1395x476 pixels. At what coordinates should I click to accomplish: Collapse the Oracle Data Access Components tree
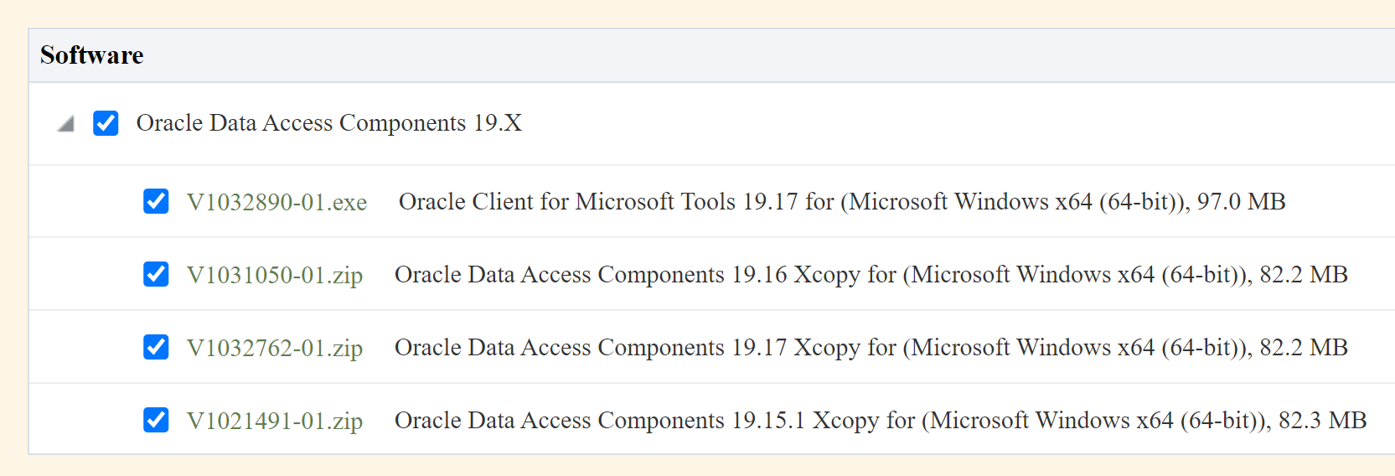66,124
